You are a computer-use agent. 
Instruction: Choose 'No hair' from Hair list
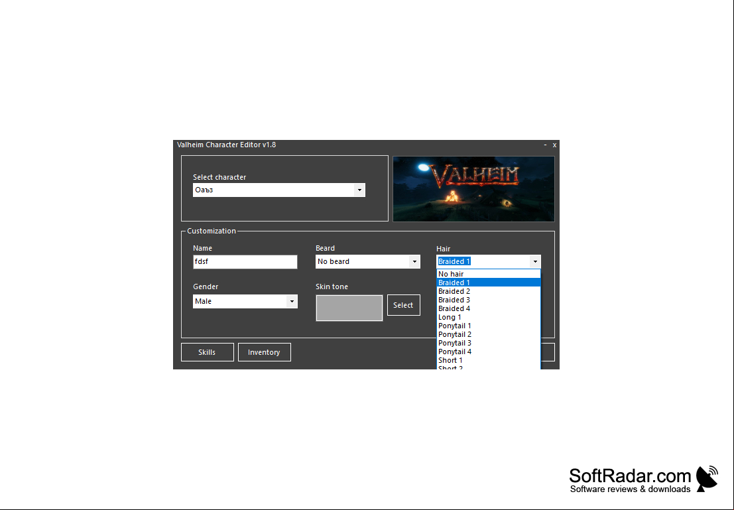point(488,274)
